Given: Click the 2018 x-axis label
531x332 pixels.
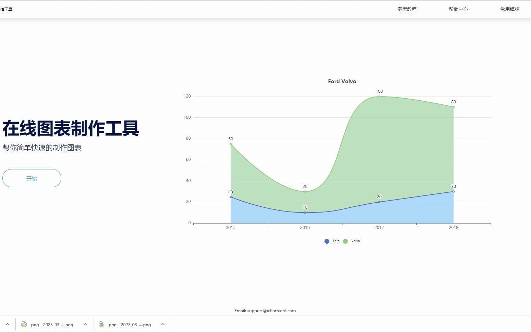Looking at the screenshot, I should [454, 227].
